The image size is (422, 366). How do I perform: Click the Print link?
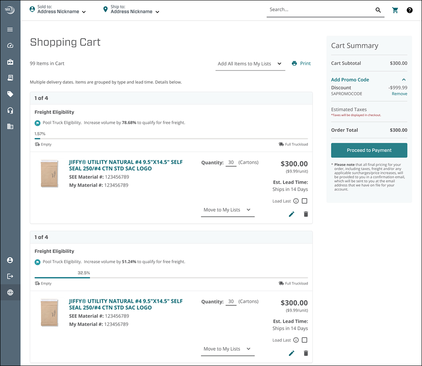tap(301, 64)
